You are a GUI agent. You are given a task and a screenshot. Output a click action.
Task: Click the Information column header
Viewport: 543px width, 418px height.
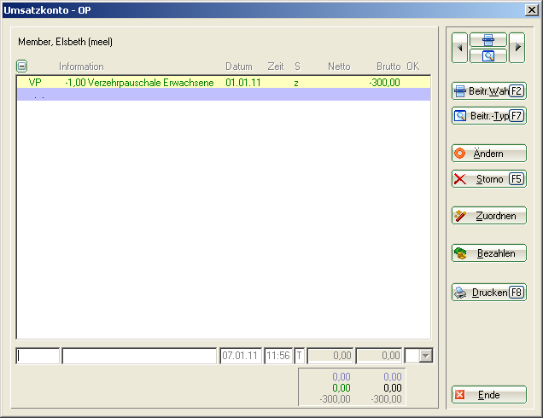(x=81, y=67)
